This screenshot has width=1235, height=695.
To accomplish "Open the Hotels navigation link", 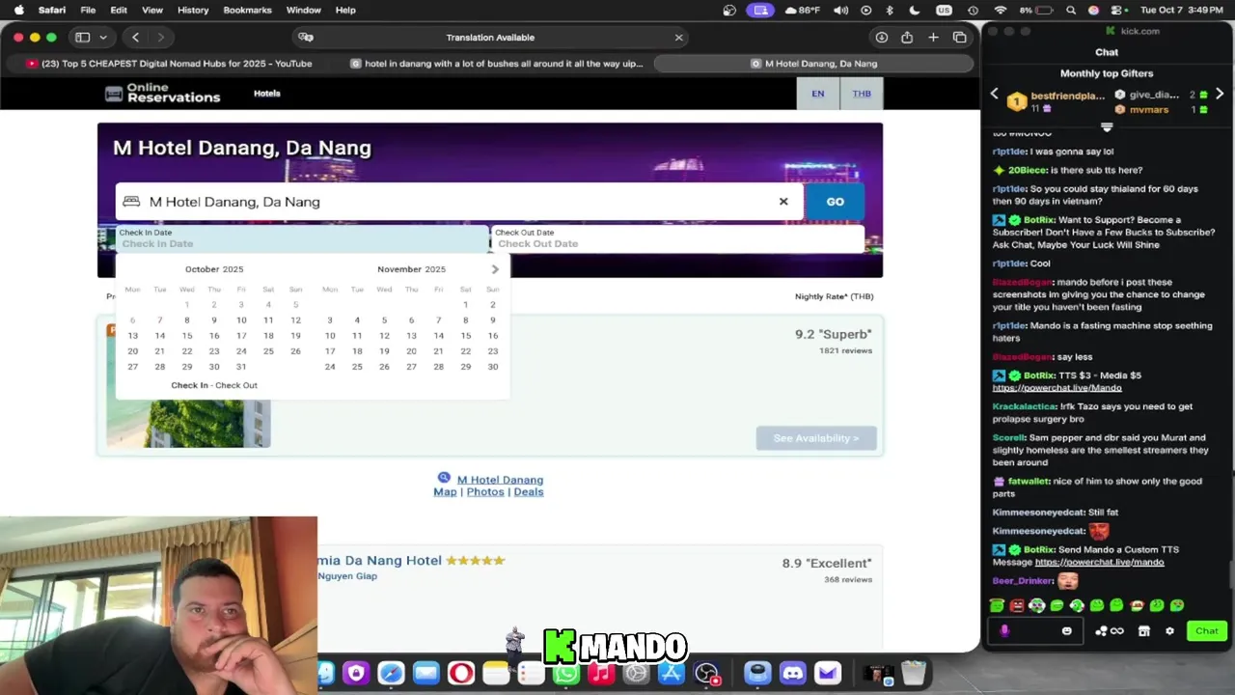I will pyautogui.click(x=267, y=94).
